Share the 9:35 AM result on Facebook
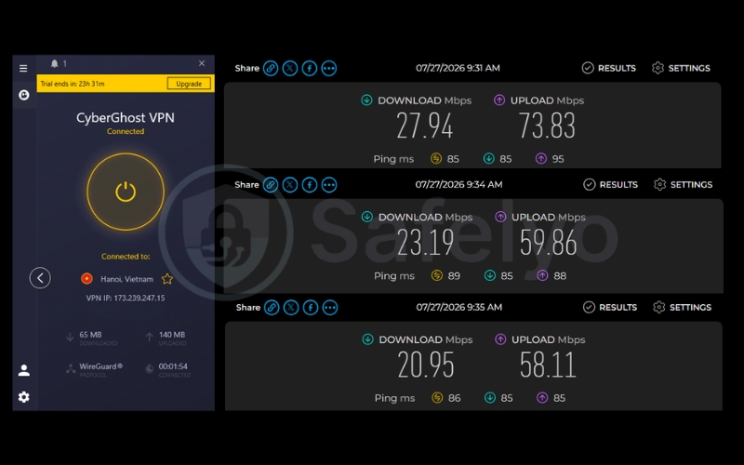744x465 pixels. pos(311,308)
